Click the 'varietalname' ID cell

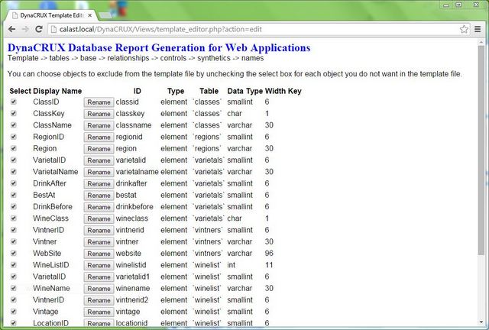(138, 172)
